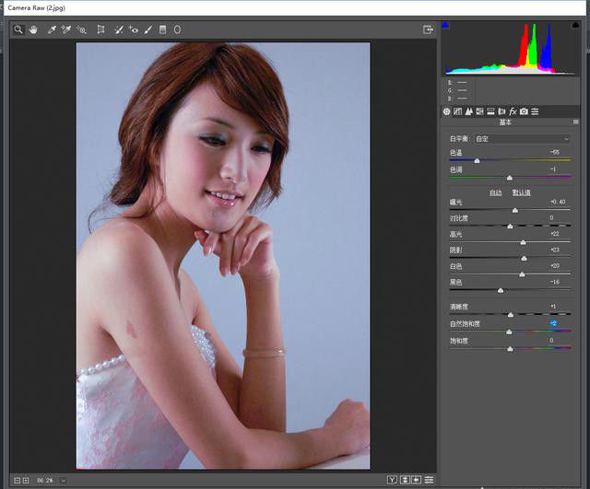Click the open preferences/export icon in the toolbar
Image resolution: width=590 pixels, height=489 pixels.
[428, 29]
